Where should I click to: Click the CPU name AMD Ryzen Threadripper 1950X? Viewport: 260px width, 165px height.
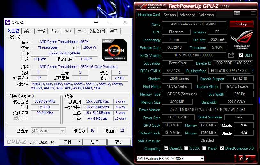click(x=64, y=42)
